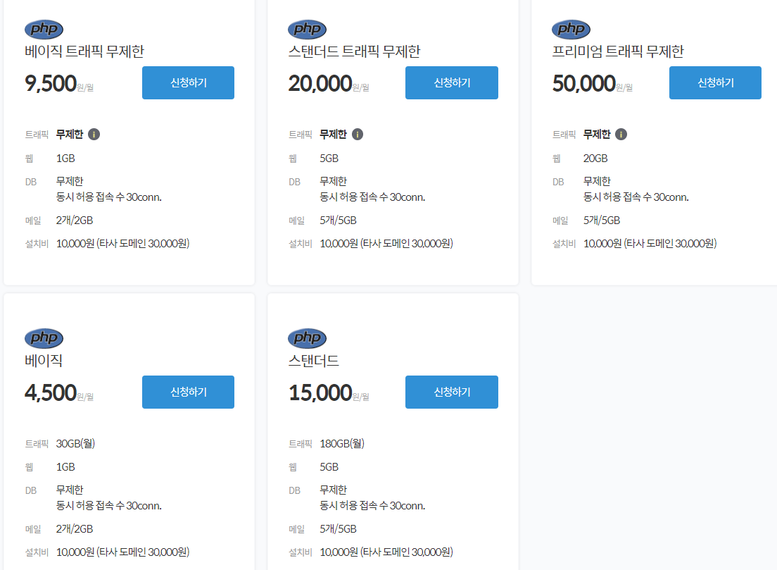This screenshot has height=570, width=777.
Task: Click the 4,500 price text
Action: (x=50, y=392)
